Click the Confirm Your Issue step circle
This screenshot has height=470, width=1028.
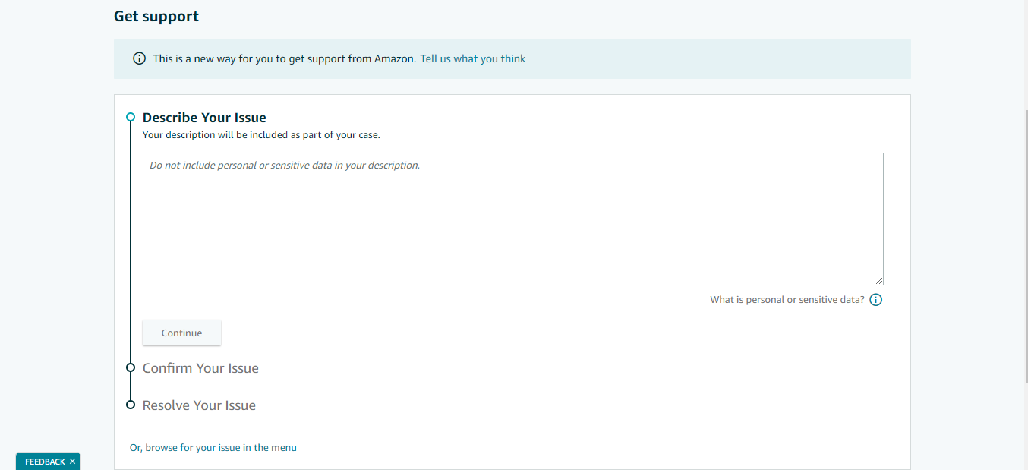click(131, 368)
